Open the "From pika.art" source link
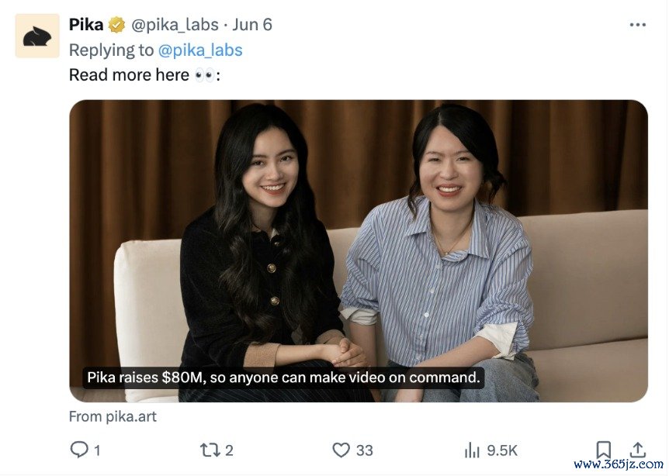Viewport: 669px width, 476px height. [x=113, y=416]
